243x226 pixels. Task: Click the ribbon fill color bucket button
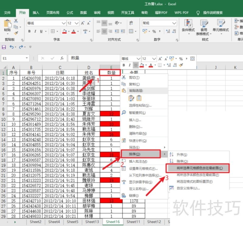coord(64,31)
